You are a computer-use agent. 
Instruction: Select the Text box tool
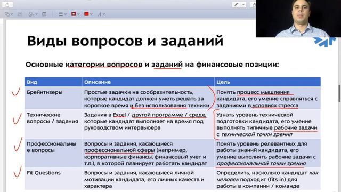[20, 14]
